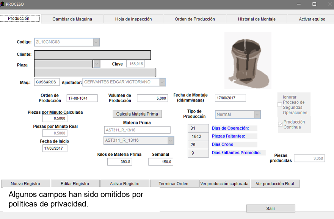This screenshot has width=334, height=219.
Task: Click the Volumen de Producción input field
Action: point(152,98)
